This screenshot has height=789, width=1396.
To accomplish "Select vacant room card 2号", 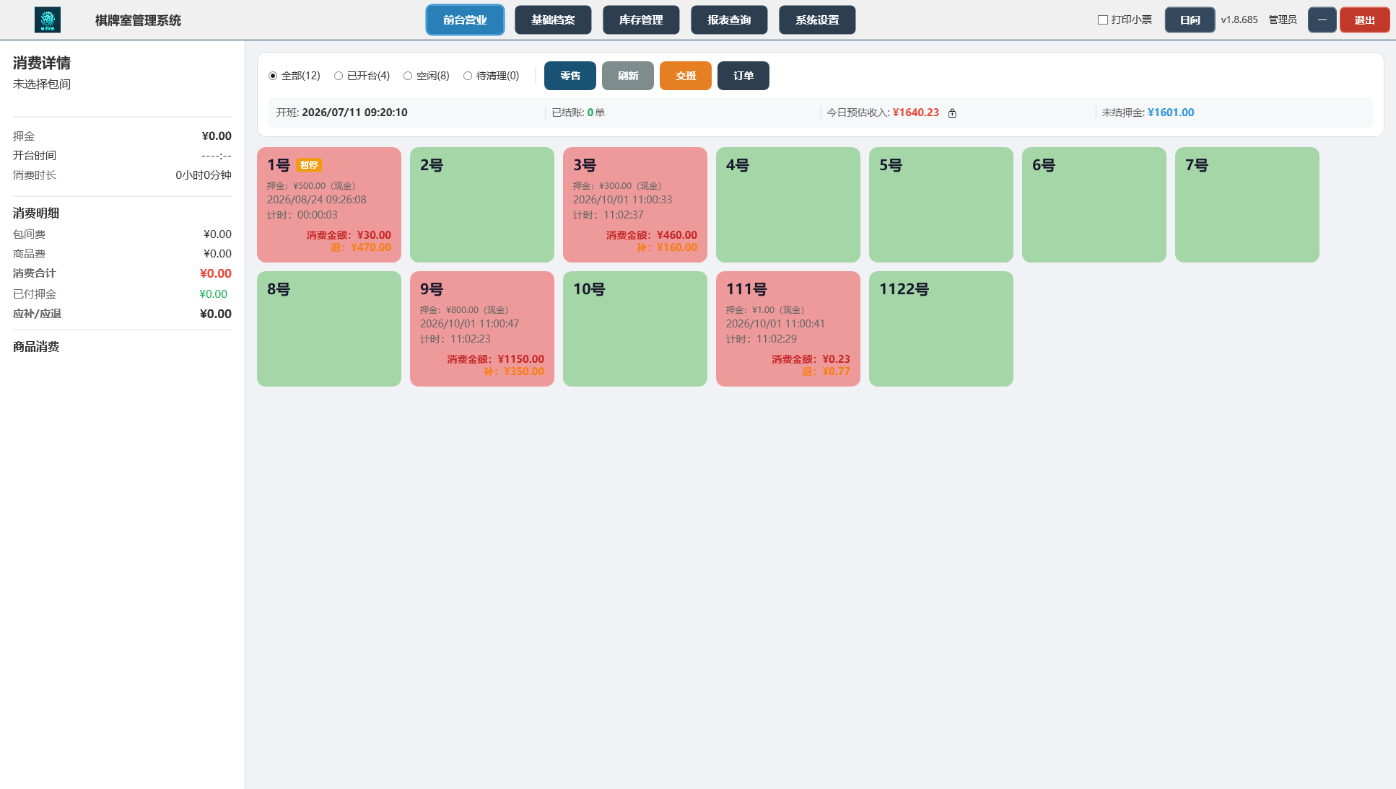I will [482, 205].
